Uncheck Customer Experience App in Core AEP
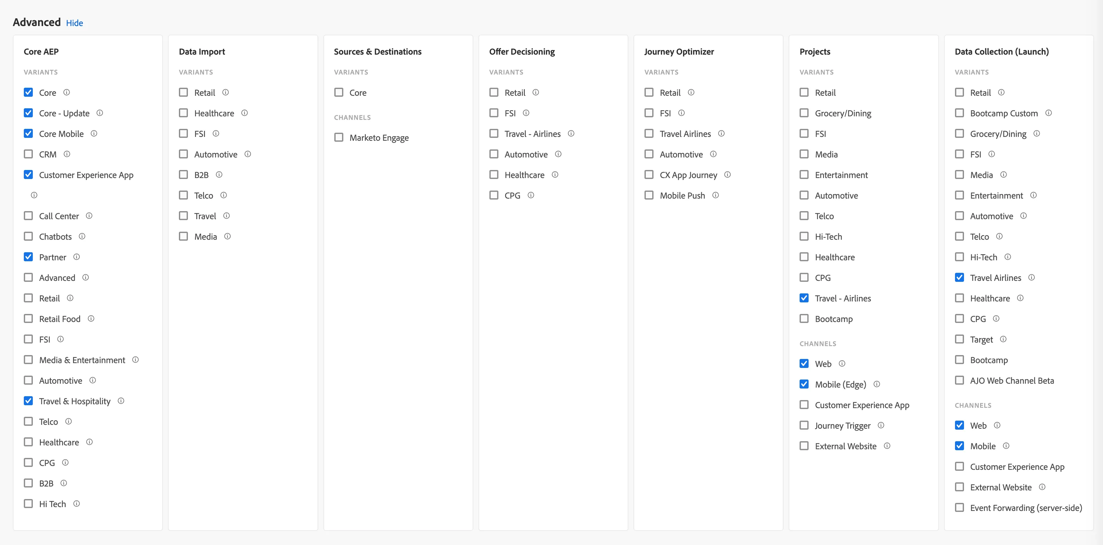 pyautogui.click(x=28, y=174)
